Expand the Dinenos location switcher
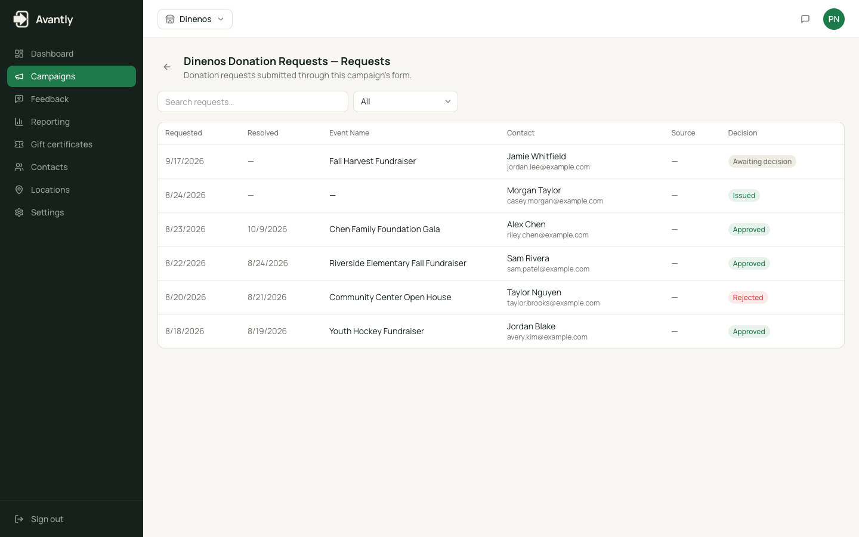 [x=195, y=19]
